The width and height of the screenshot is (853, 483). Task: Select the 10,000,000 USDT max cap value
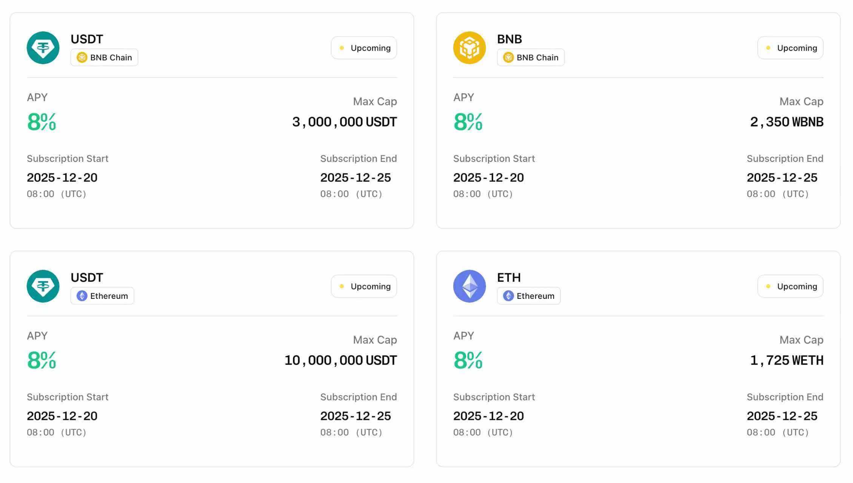340,360
